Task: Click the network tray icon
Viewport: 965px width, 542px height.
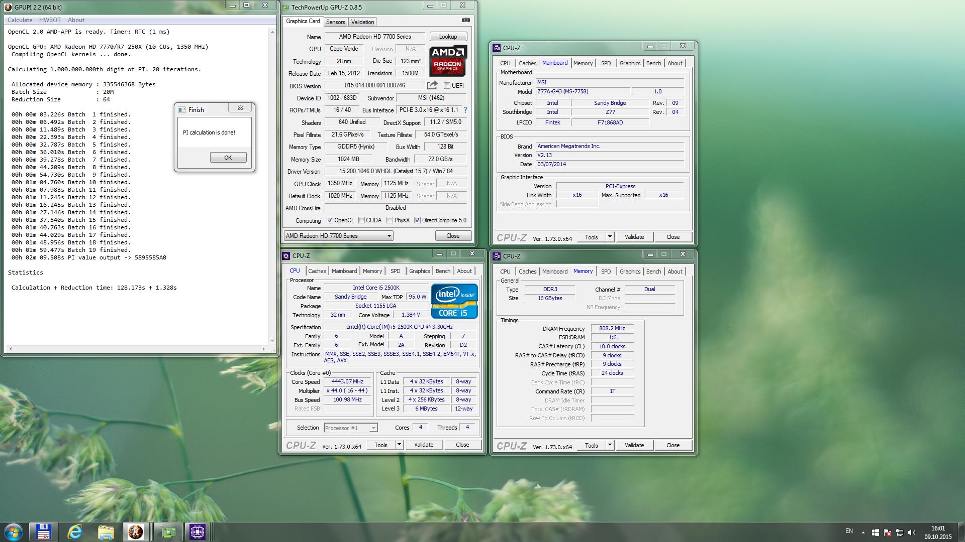Action: pyautogui.click(x=900, y=532)
